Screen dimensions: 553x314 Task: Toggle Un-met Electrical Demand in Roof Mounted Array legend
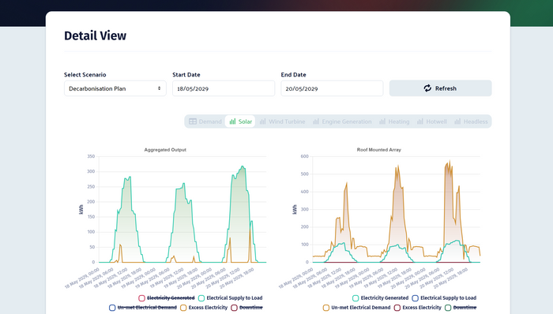356,308
